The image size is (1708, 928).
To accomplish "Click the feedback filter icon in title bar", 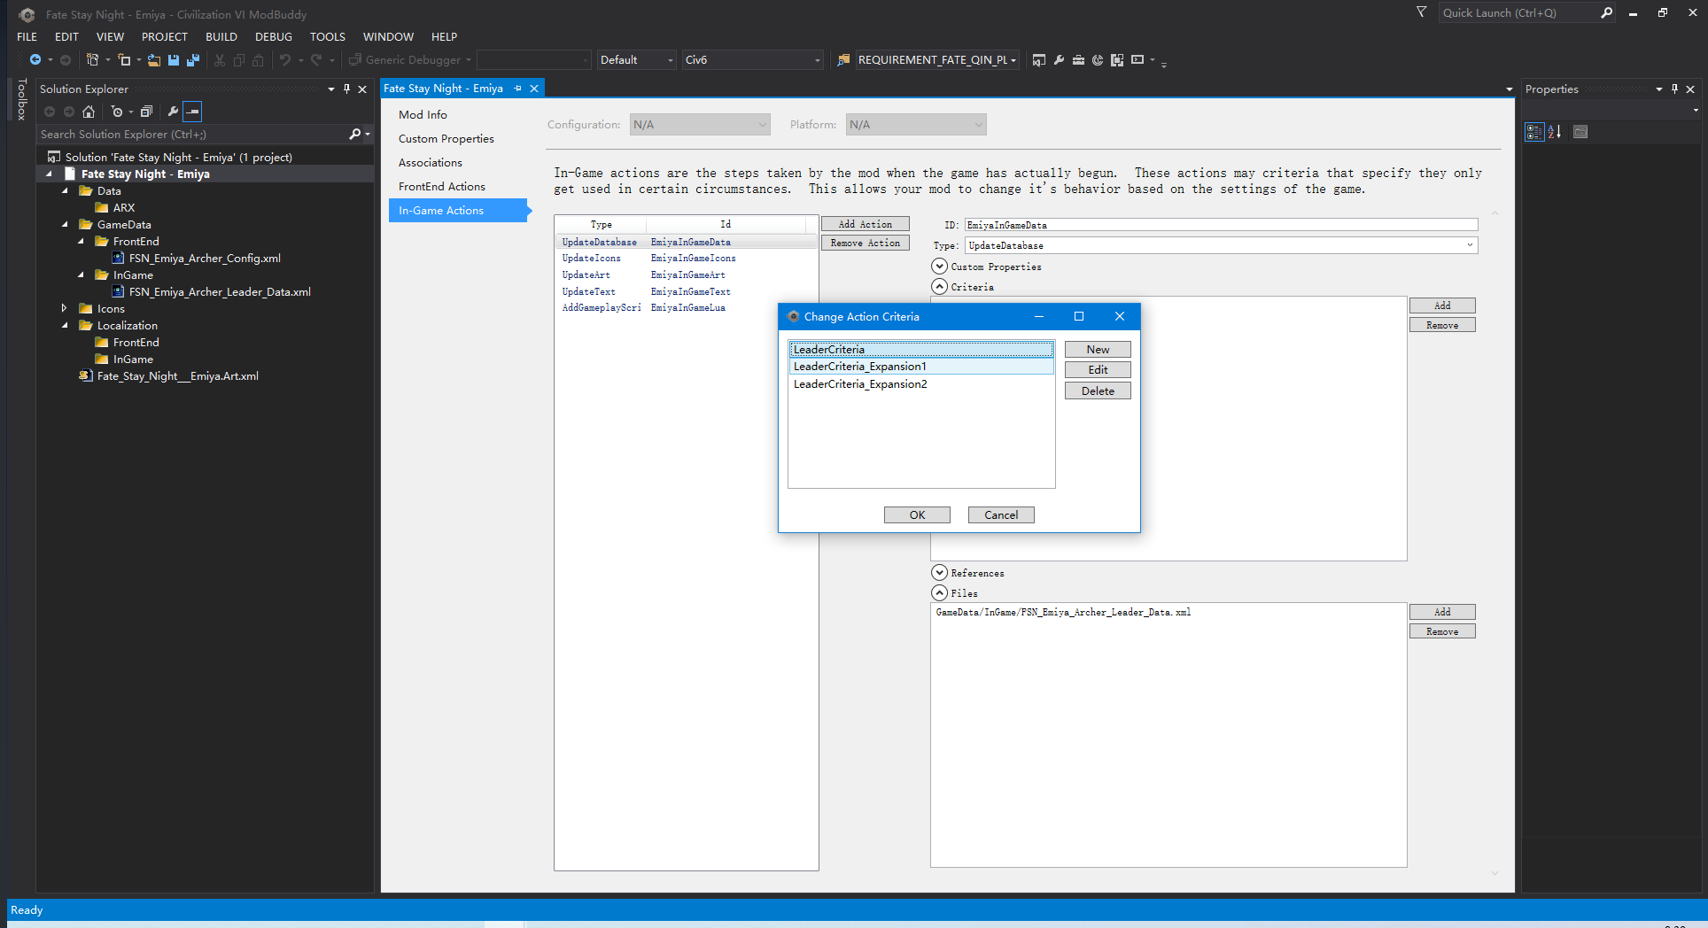I will [x=1422, y=12].
